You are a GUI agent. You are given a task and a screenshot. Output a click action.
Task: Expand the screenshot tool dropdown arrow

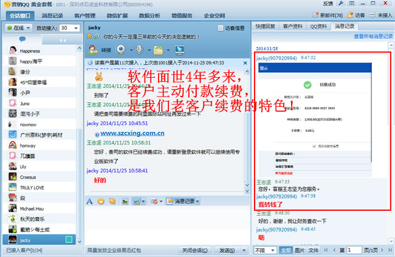[x=143, y=201]
